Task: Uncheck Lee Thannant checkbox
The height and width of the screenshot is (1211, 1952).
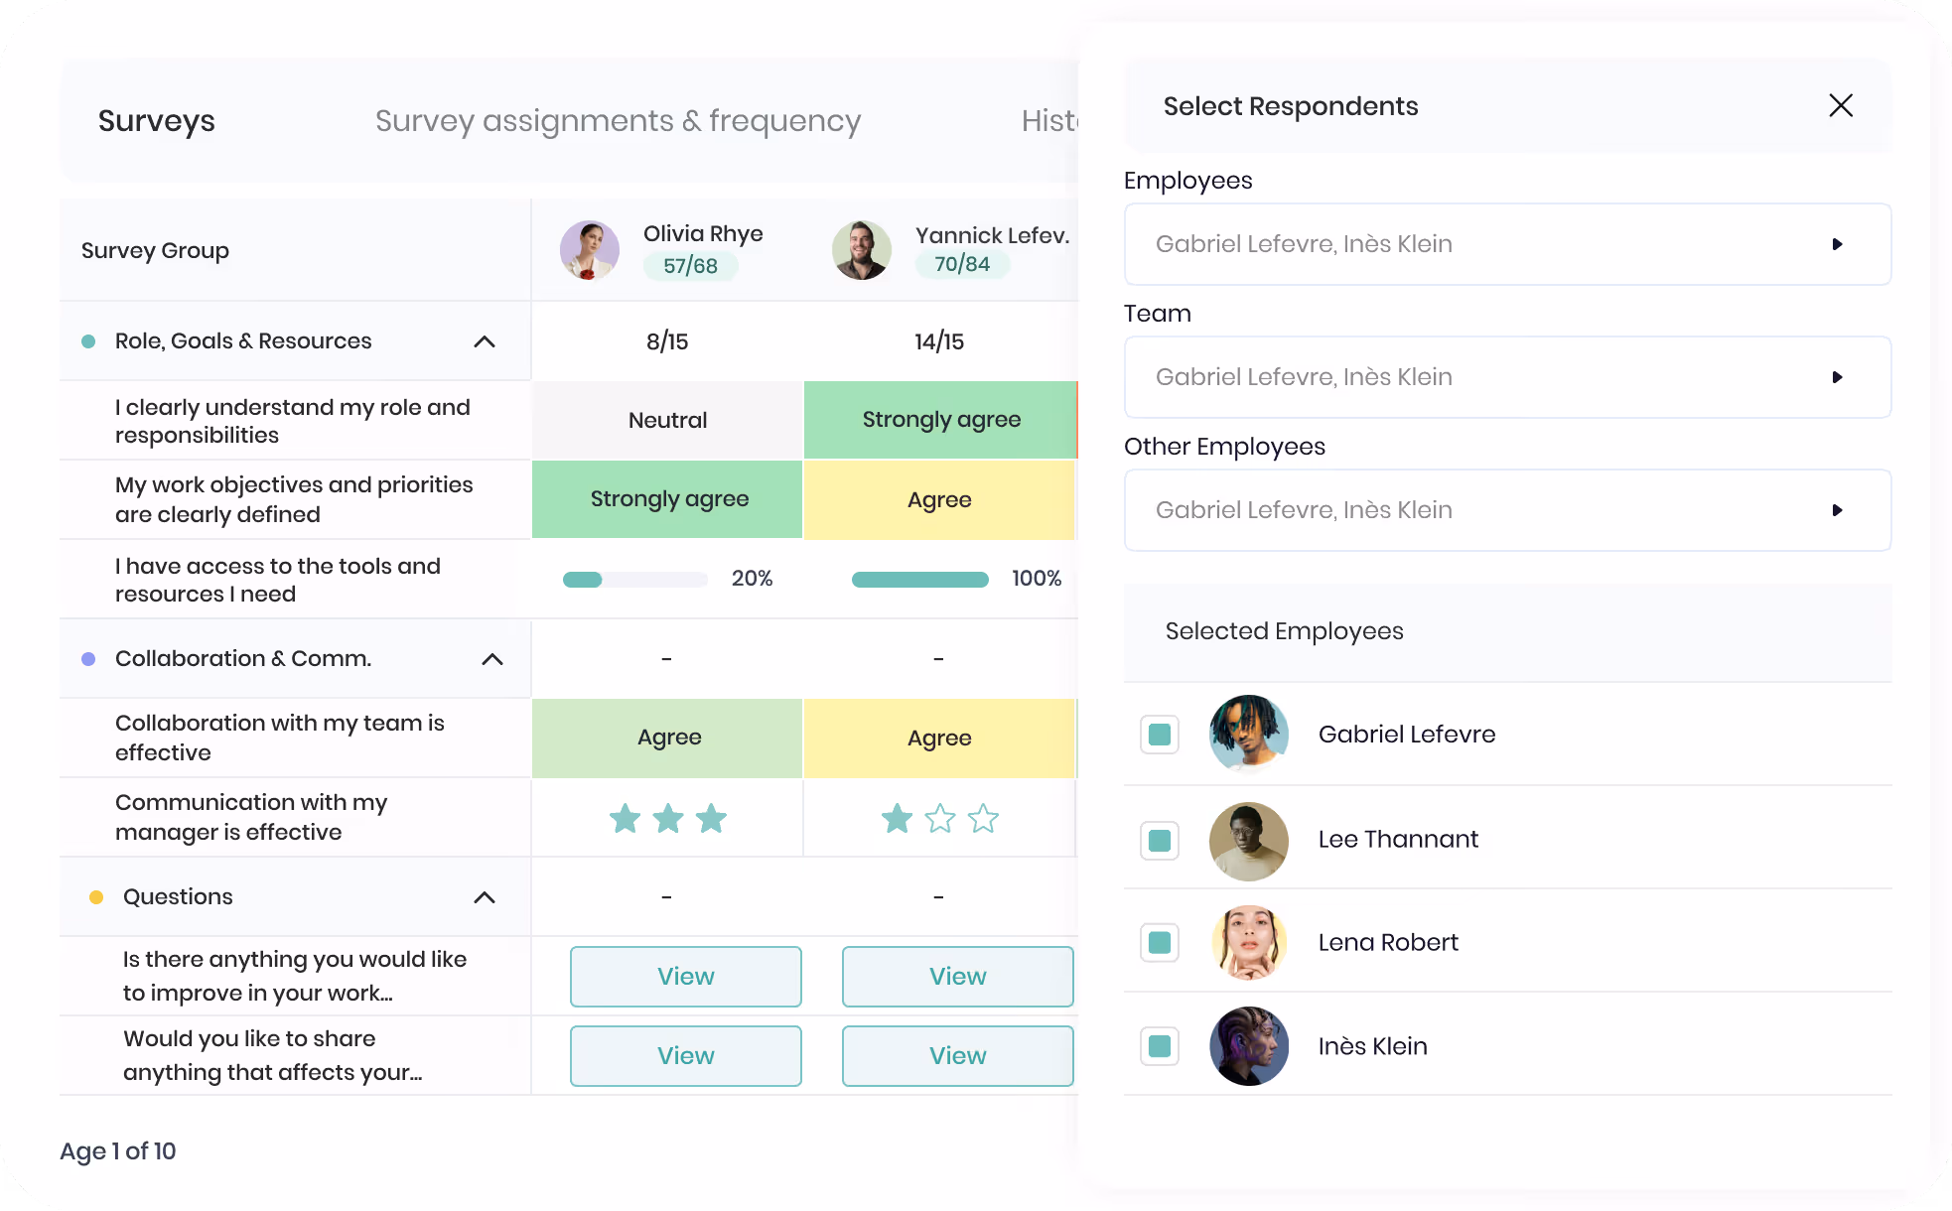Action: tap(1159, 841)
